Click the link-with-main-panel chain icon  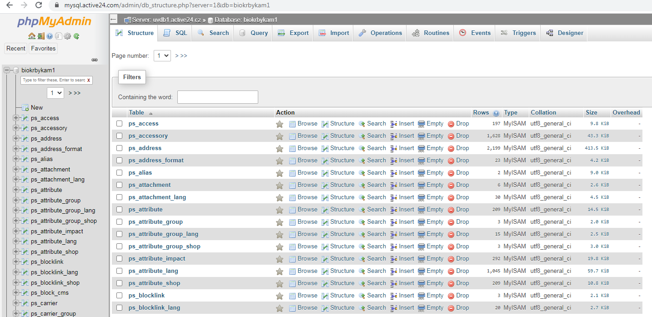pyautogui.click(x=95, y=60)
